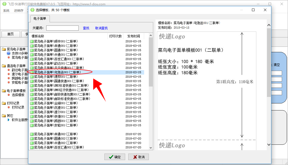The image size is (288, 165).
Task: Select 韵达电子面单 item in sidebar
Action: click(20, 70)
